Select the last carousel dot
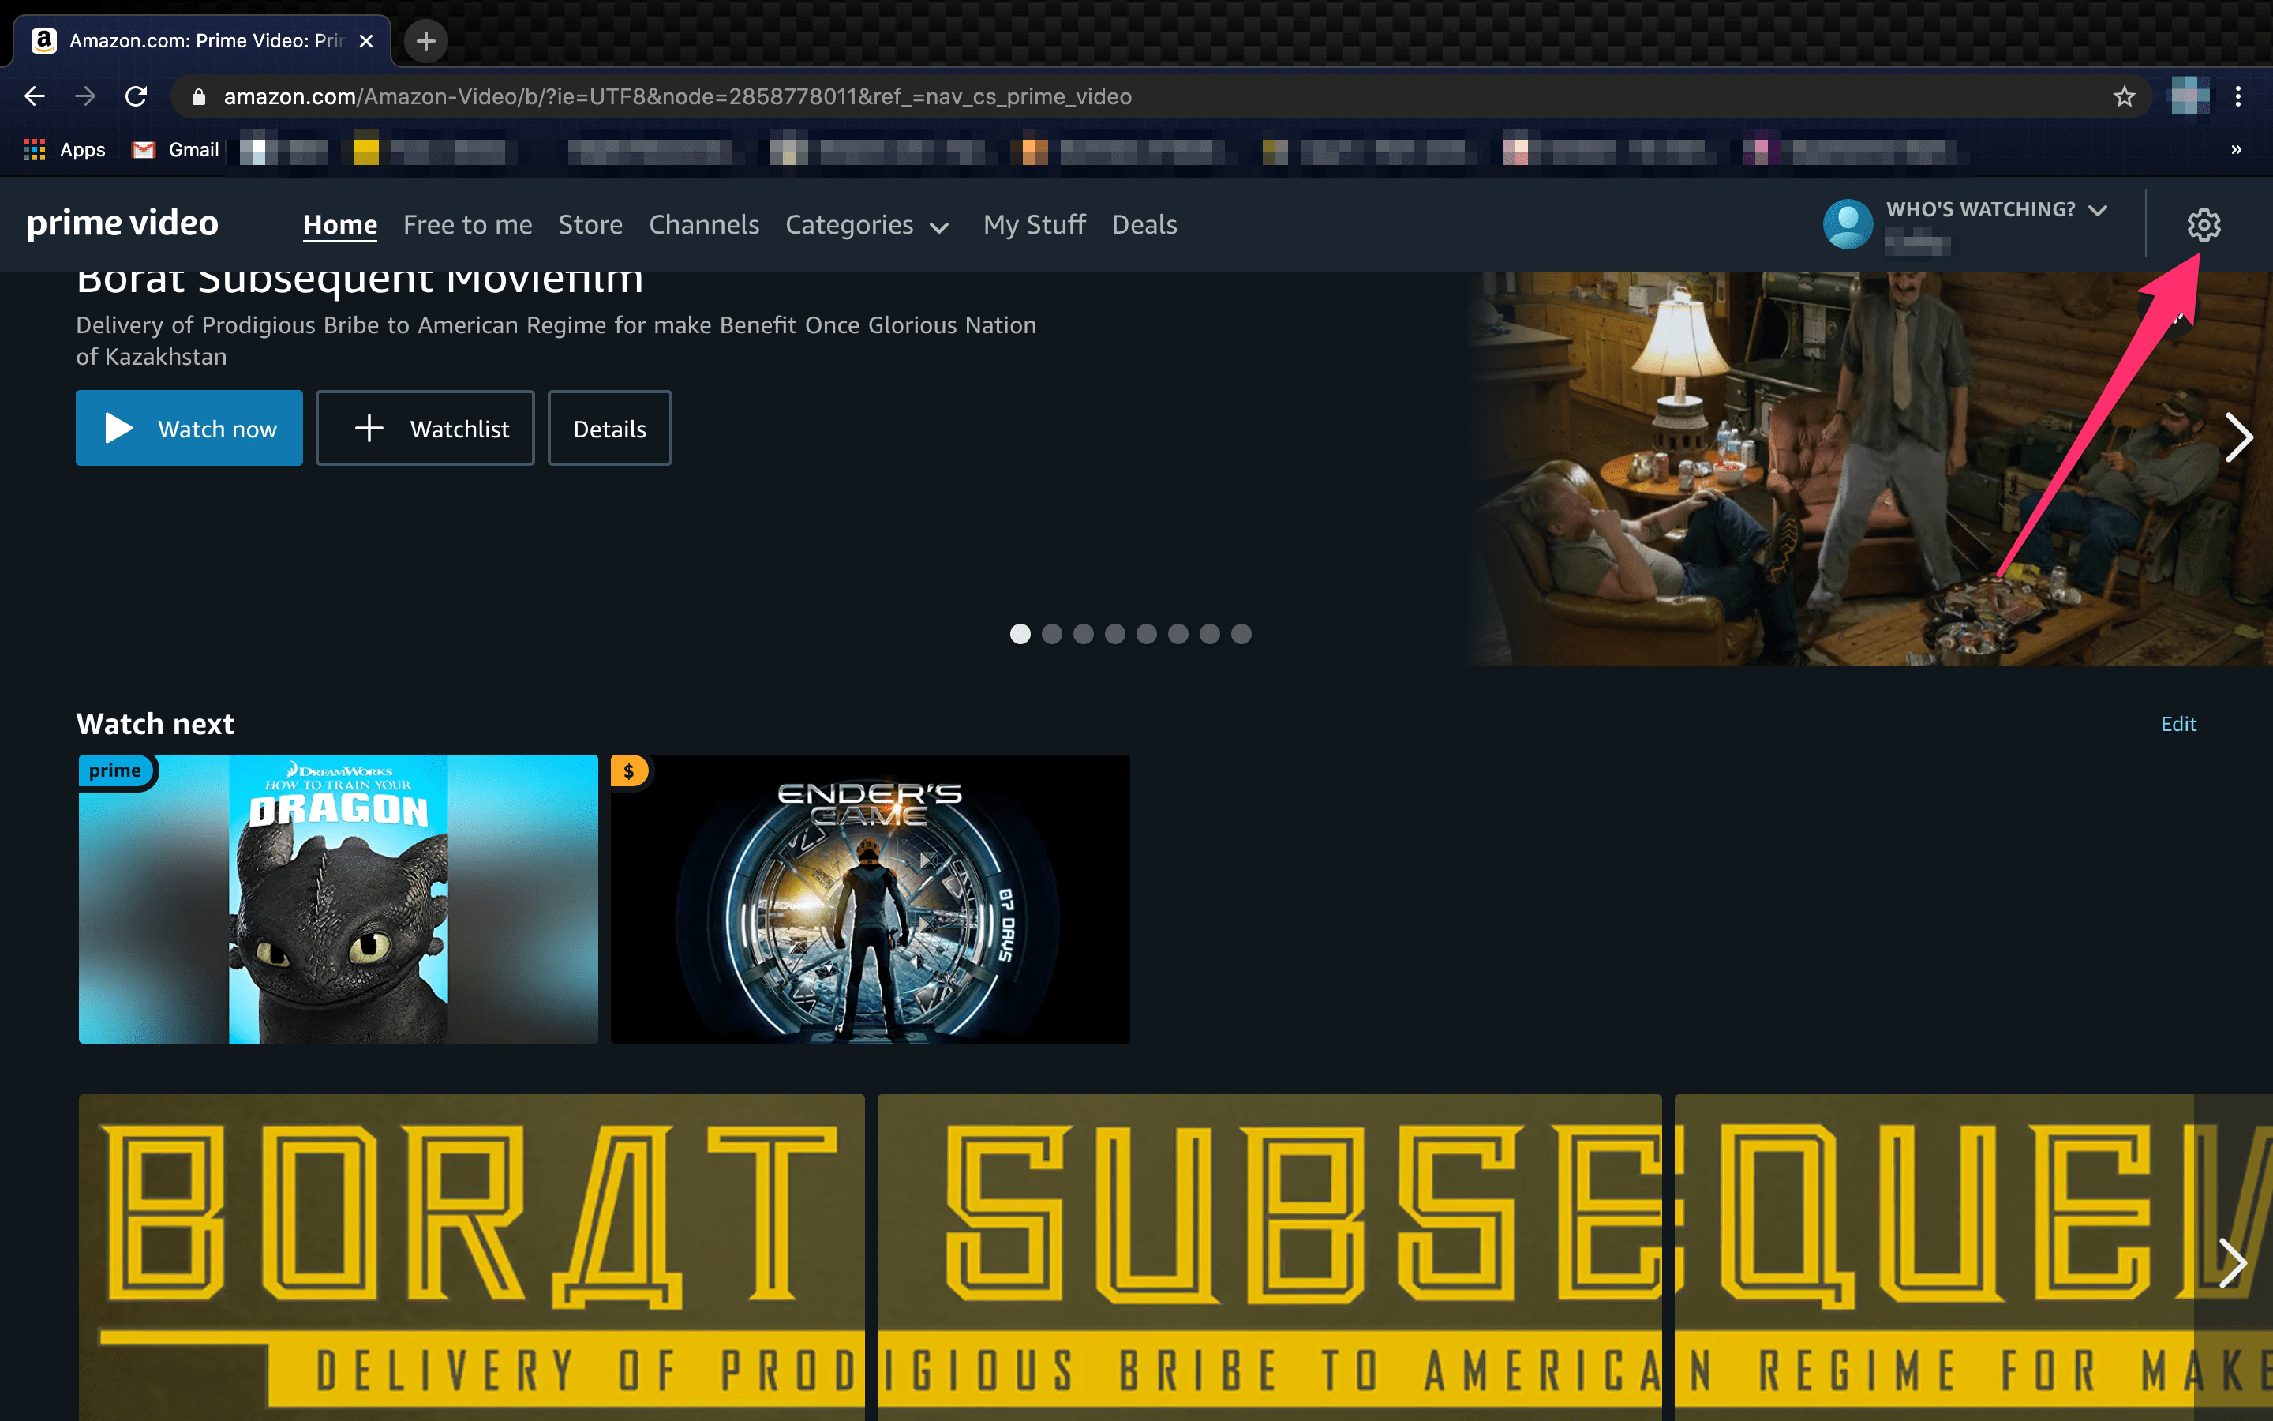Viewport: 2273px width, 1421px height. (x=1241, y=635)
